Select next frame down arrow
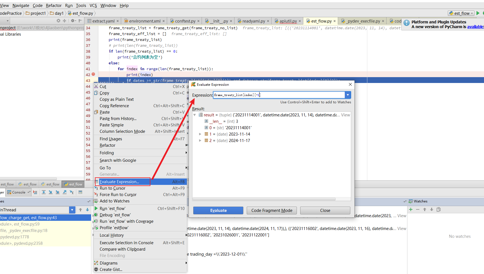The height and width of the screenshot is (274, 484). click(87, 210)
